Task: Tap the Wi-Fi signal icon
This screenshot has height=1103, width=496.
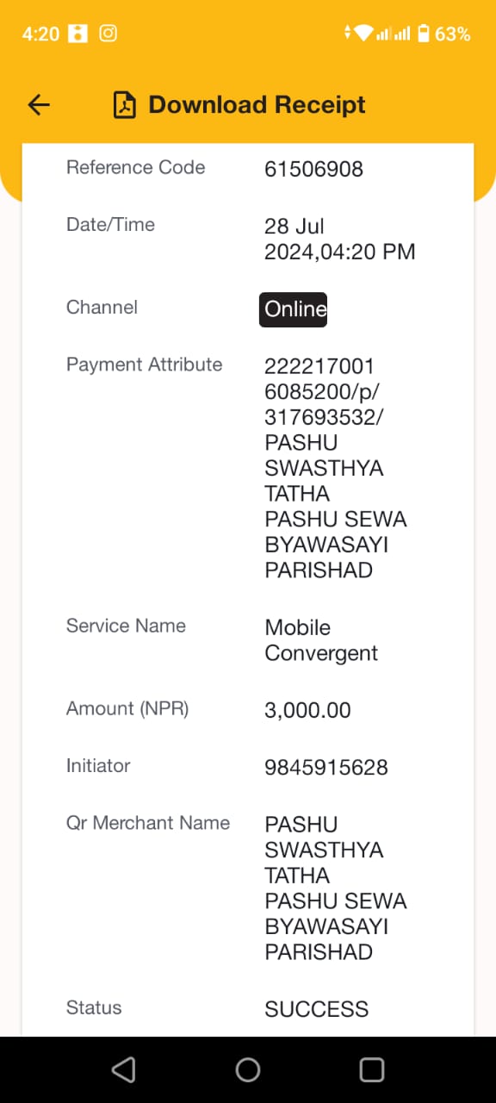Action: tap(363, 34)
